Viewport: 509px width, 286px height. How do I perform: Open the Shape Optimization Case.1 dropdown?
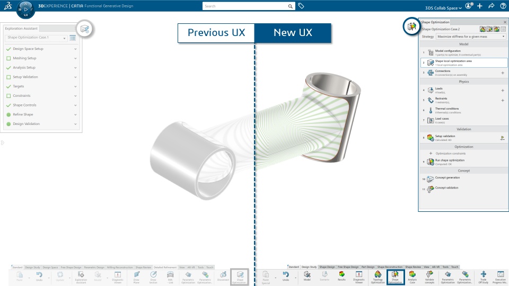click(36, 38)
